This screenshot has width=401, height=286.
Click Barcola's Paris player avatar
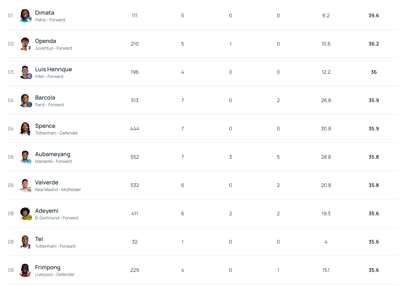[x=25, y=101]
